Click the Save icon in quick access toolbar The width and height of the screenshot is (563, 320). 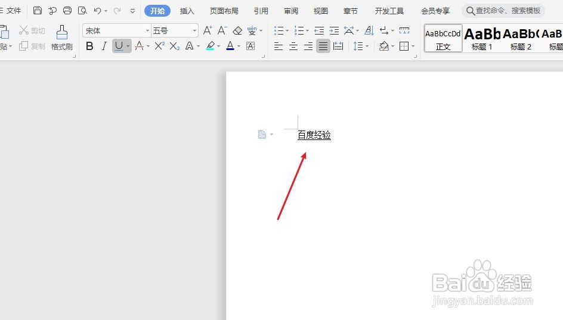[38, 10]
